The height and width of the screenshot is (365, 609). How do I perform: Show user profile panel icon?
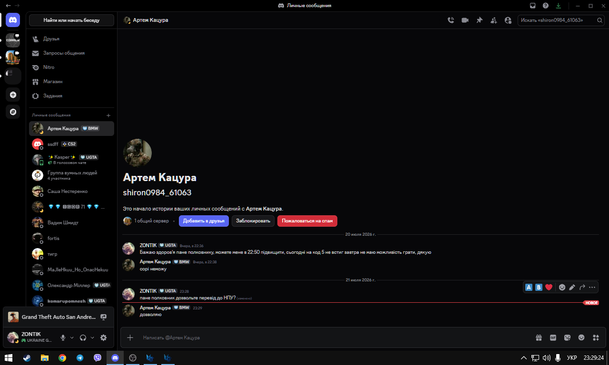point(508,20)
